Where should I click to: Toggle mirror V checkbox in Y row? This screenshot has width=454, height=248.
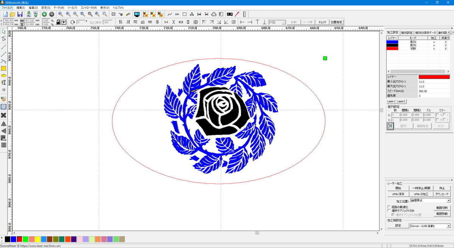pos(445,120)
